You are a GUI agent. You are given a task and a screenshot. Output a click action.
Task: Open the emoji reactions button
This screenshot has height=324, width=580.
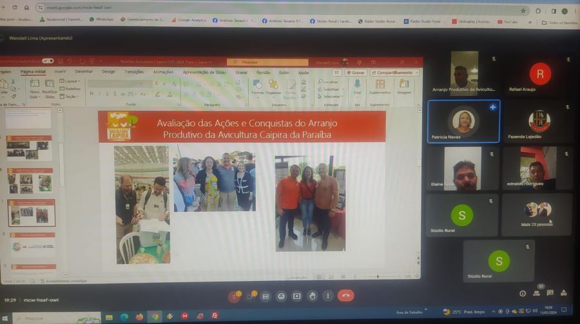[x=281, y=296]
